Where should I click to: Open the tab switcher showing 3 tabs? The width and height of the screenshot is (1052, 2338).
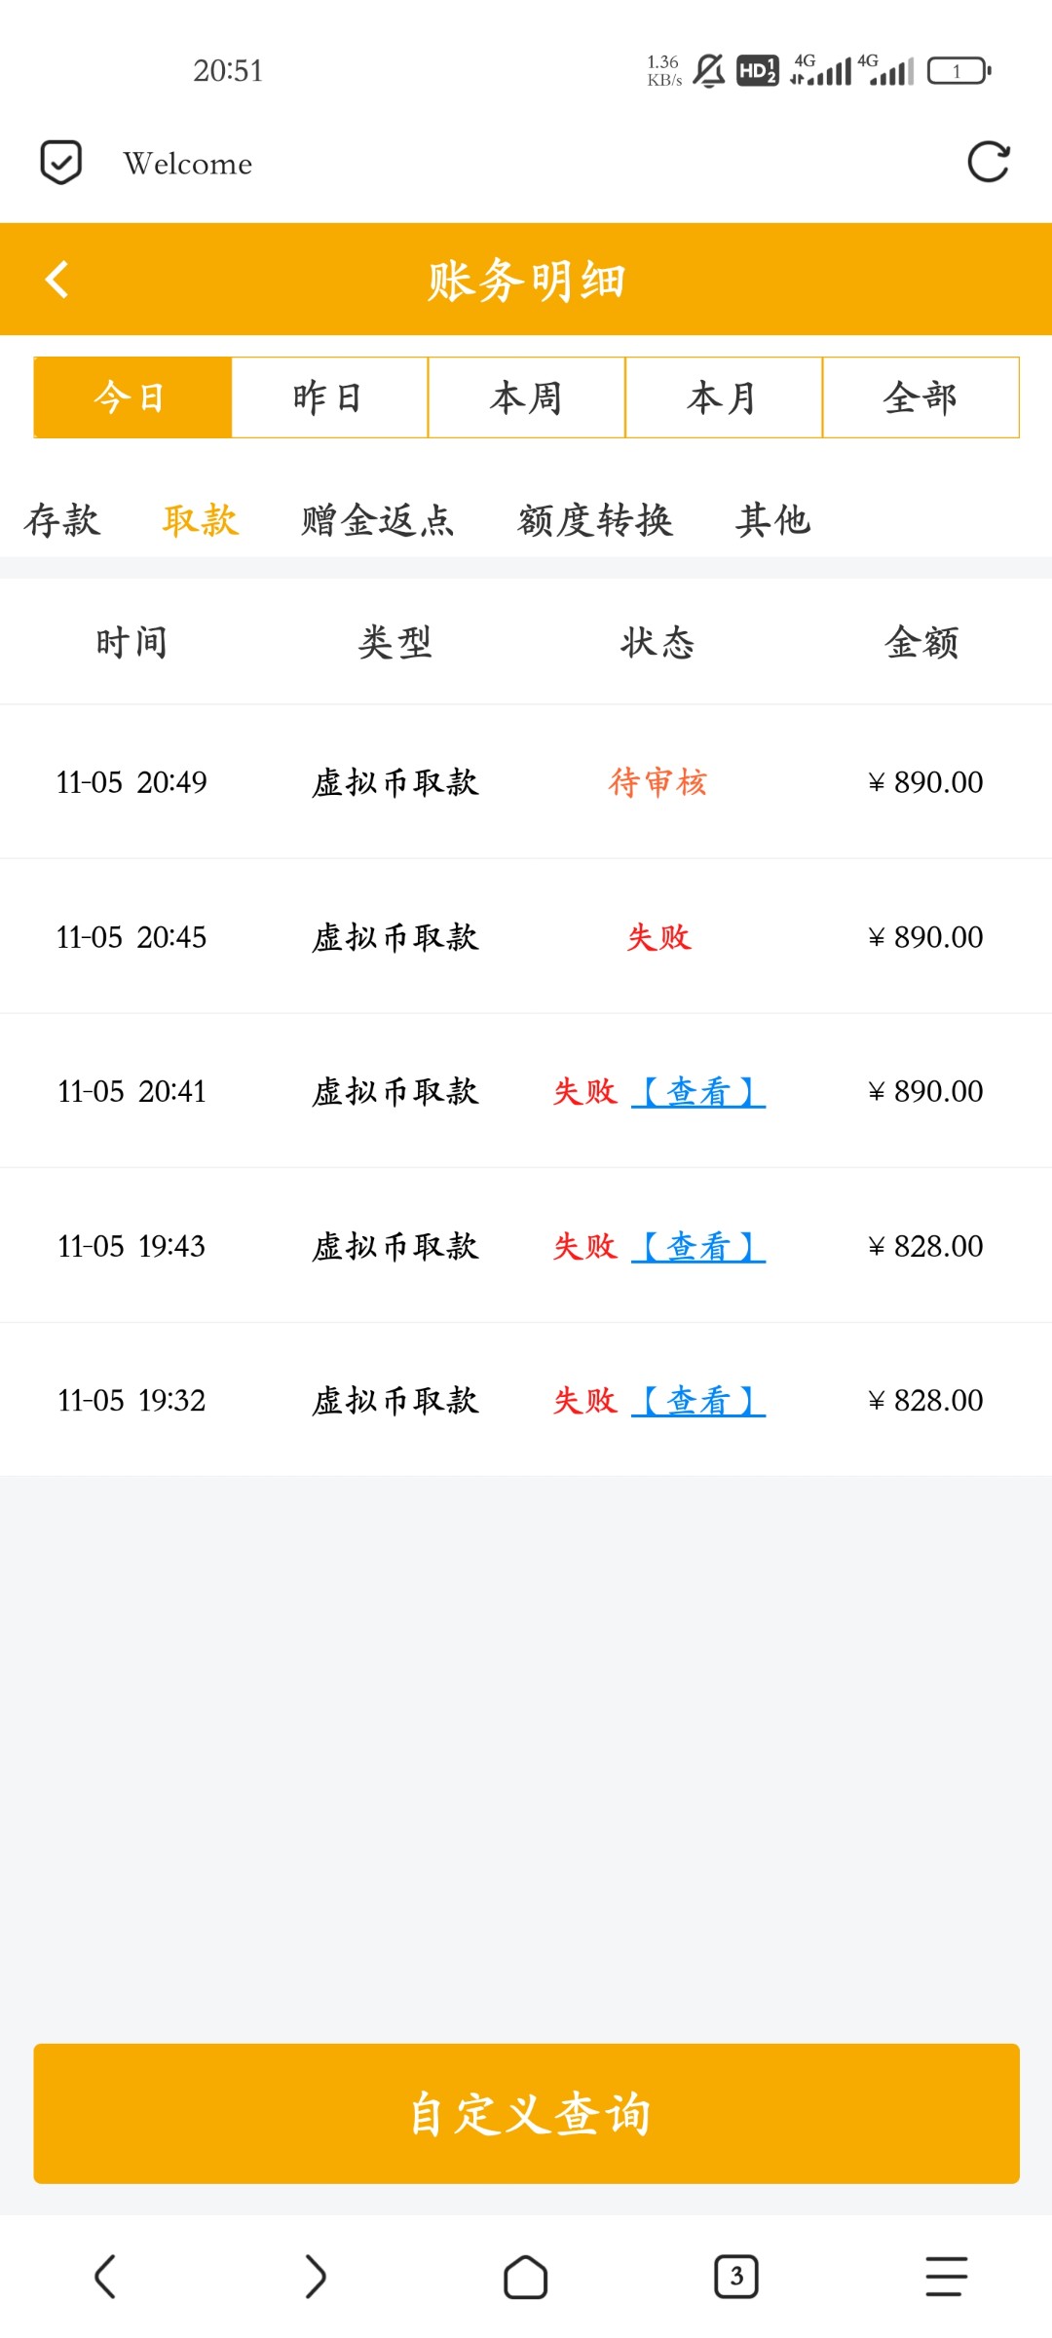tap(735, 2277)
